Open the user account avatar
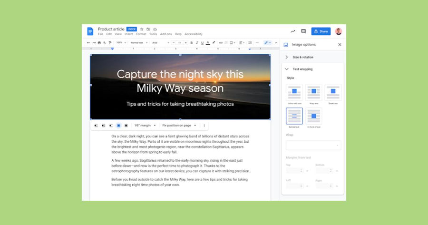Image resolution: width=428 pixels, height=225 pixels. [x=339, y=31]
